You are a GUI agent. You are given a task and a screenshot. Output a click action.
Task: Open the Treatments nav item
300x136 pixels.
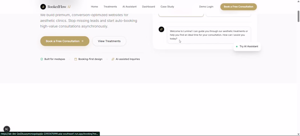[110, 7]
